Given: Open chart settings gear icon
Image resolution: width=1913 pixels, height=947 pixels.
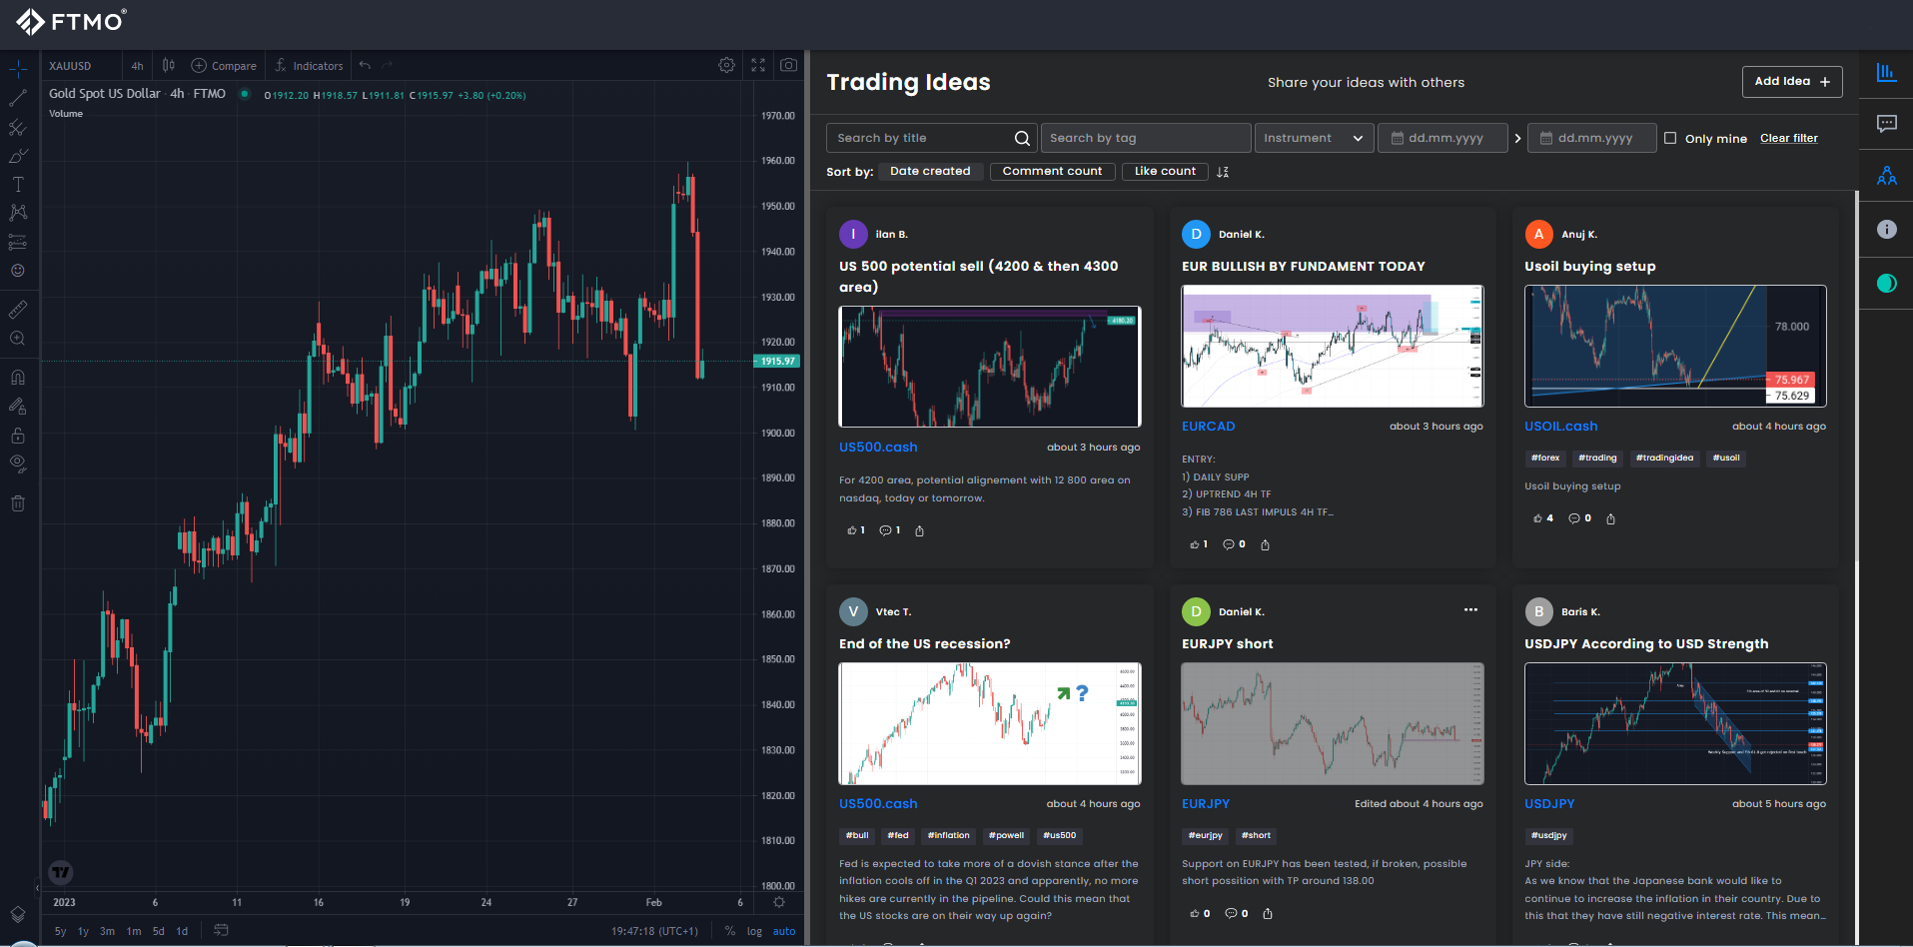Looking at the screenshot, I should (x=726, y=65).
